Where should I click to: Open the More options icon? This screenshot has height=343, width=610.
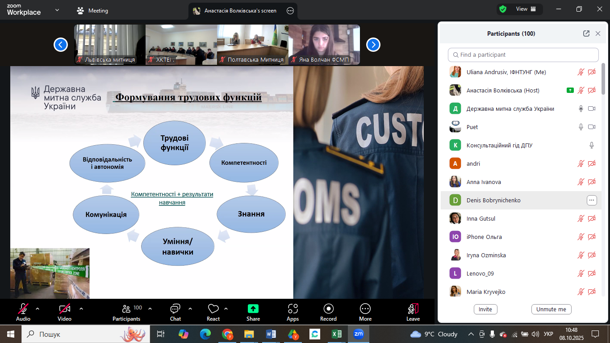point(365,309)
